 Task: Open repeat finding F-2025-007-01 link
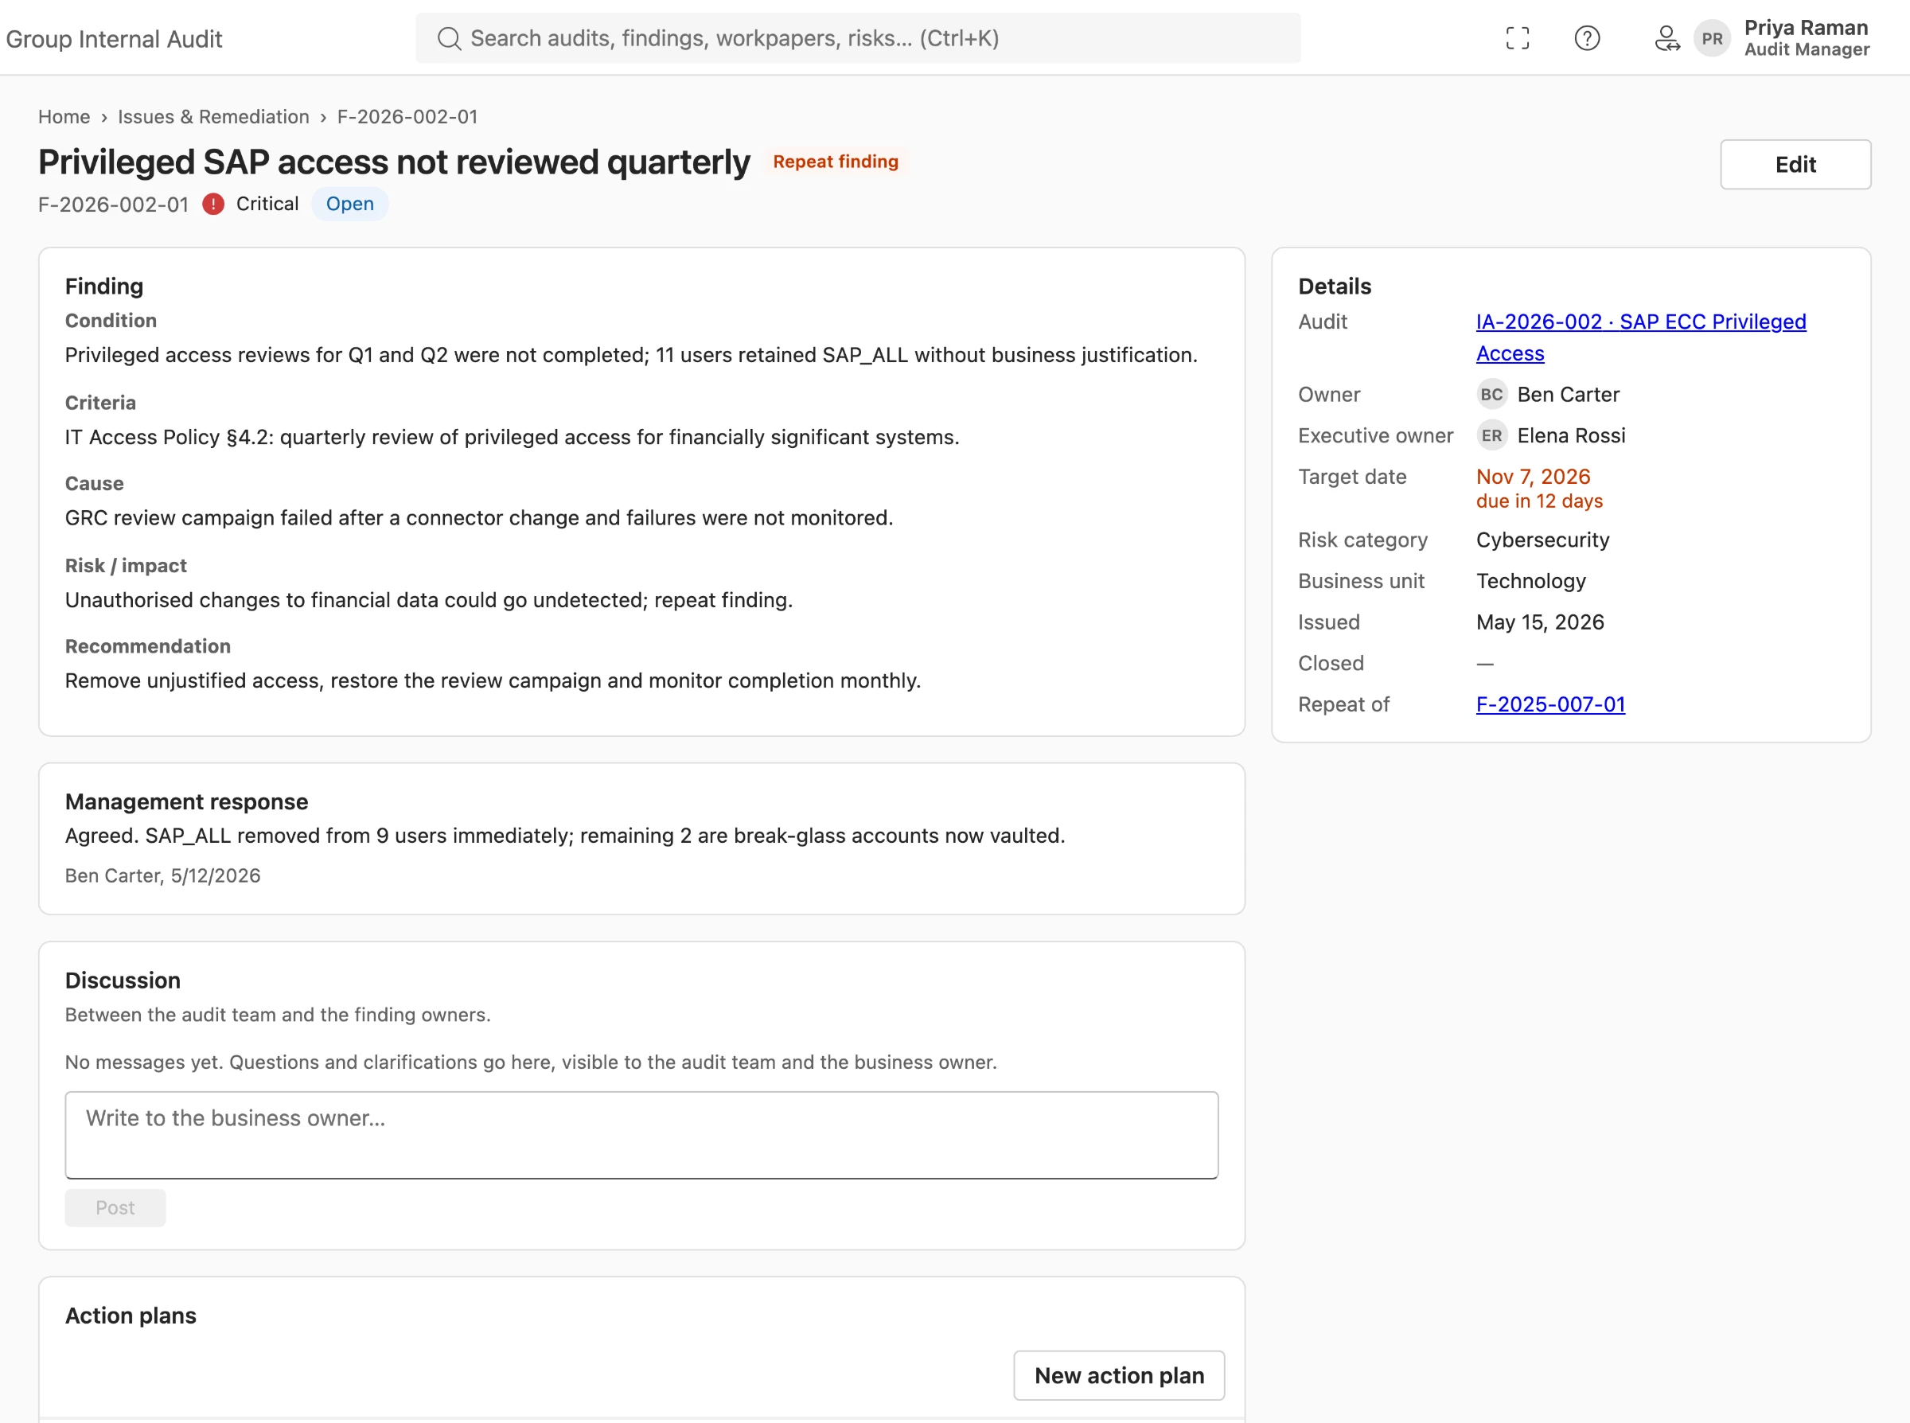(1550, 704)
